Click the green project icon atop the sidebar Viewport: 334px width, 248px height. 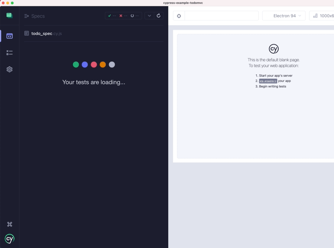9,16
